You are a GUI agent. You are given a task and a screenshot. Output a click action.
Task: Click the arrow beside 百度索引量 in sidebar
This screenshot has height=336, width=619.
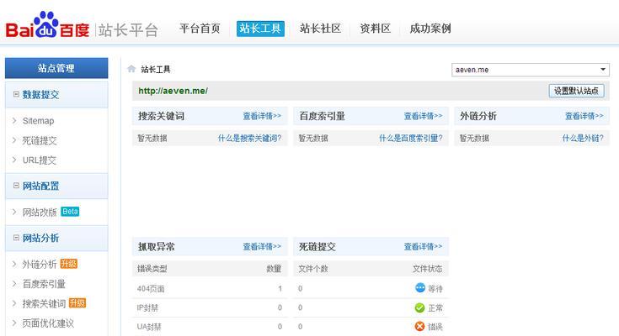[14, 284]
